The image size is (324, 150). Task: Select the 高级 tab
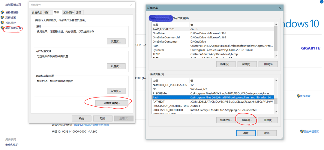click(x=56, y=12)
